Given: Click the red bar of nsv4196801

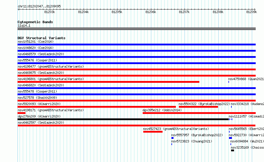Looking at the screenshot, I should click(x=109, y=82).
